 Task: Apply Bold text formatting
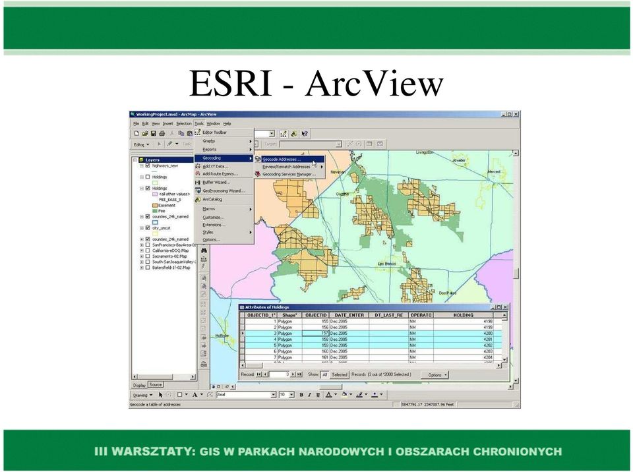pos(301,395)
